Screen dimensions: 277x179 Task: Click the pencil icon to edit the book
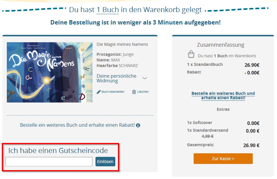click(98, 92)
